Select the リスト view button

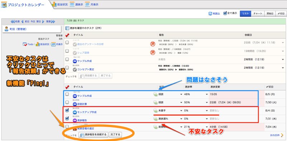point(245,14)
